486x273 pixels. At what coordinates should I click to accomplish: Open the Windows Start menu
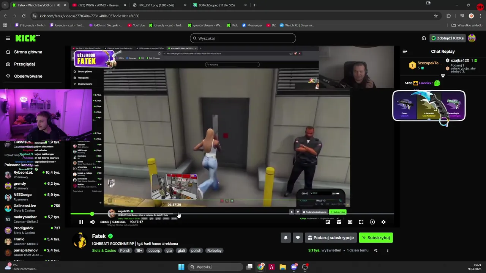181,267
